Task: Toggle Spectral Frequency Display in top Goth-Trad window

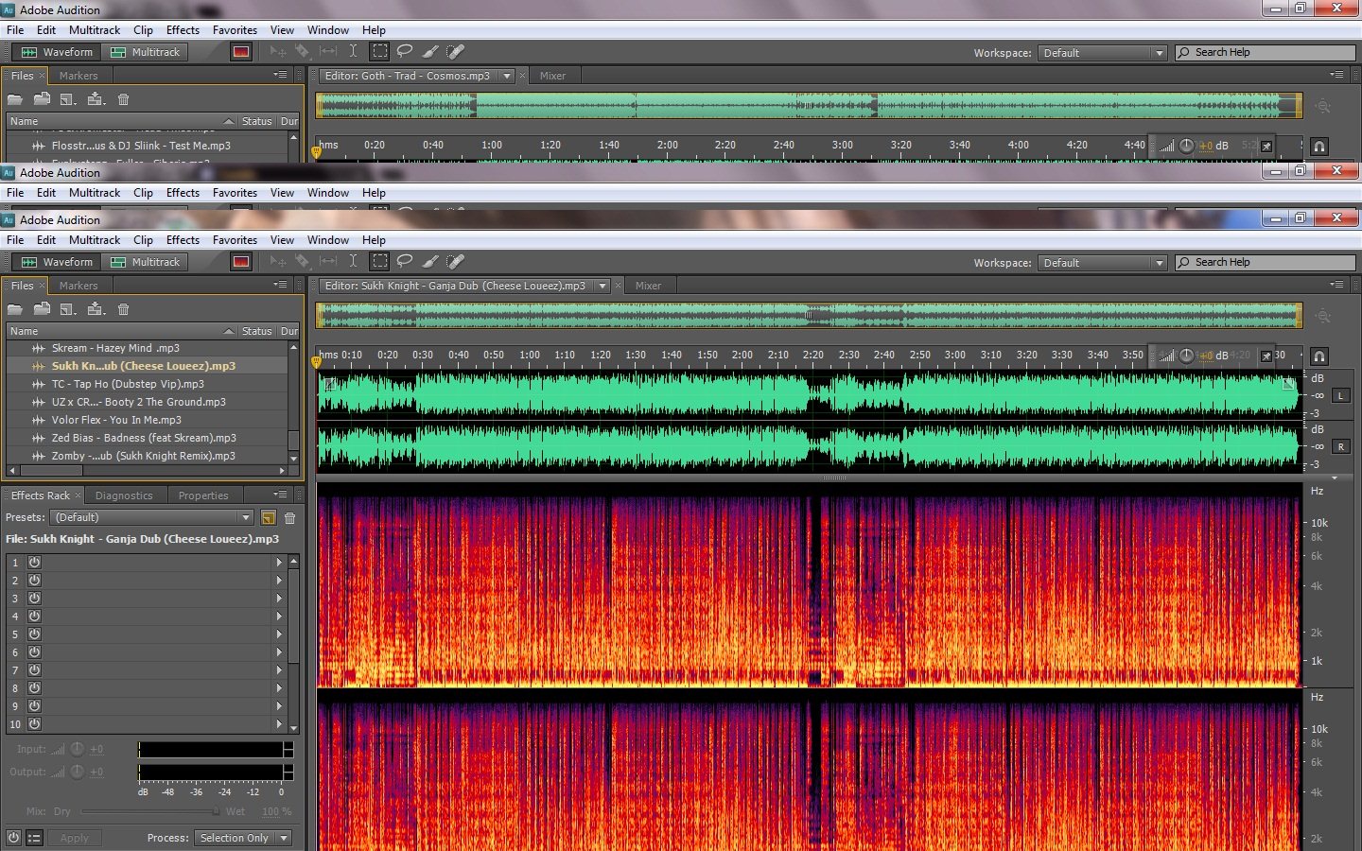Action: pyautogui.click(x=241, y=52)
